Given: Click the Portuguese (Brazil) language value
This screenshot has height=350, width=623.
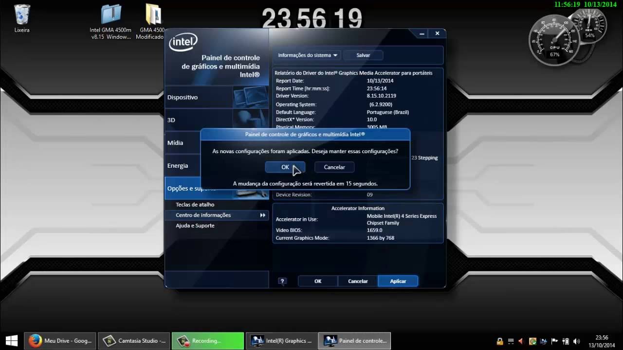Looking at the screenshot, I should pos(388,112).
